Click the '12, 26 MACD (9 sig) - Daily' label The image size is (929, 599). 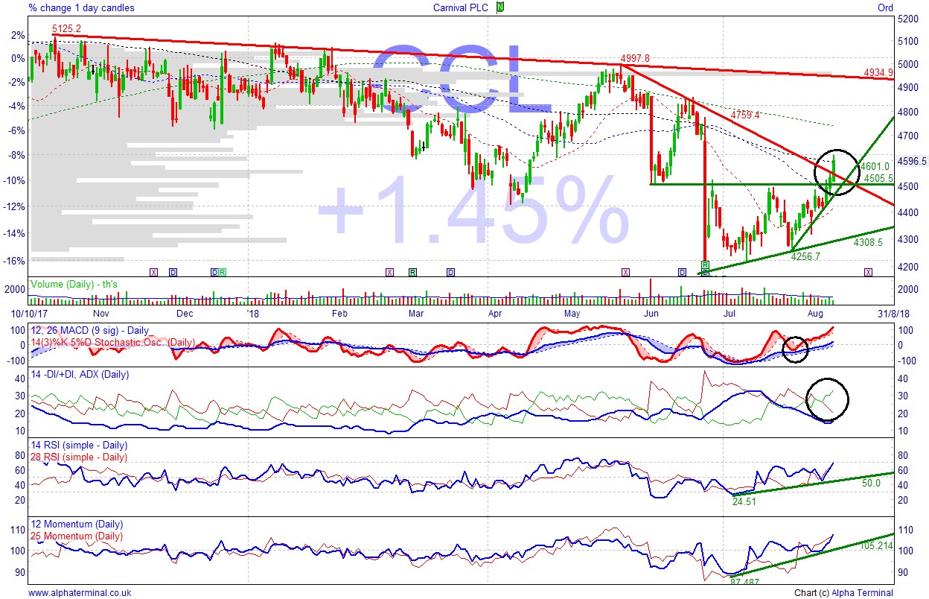pyautogui.click(x=89, y=330)
